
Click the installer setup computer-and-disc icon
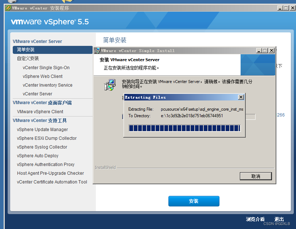110,85
